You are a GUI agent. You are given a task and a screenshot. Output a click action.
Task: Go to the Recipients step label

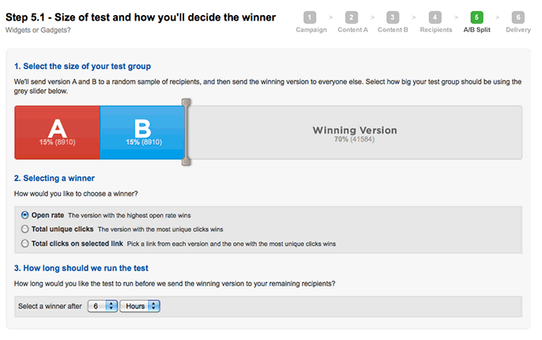coord(435,30)
